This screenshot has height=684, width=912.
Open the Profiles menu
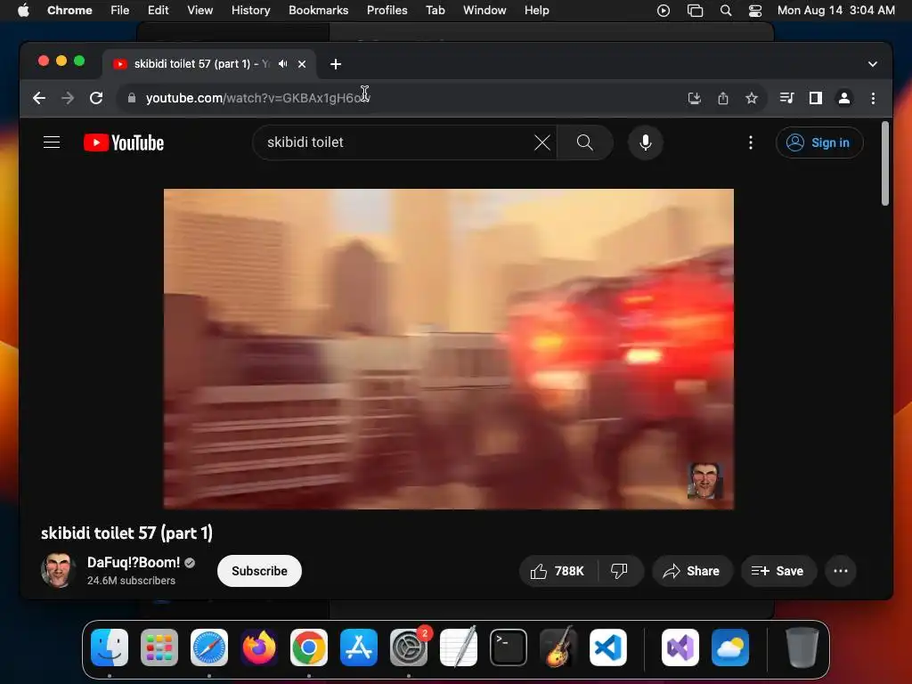point(387,11)
